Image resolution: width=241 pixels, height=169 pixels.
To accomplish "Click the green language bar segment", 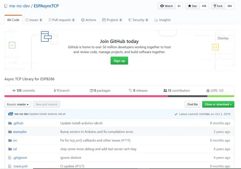I will pyautogui.click(x=221, y=96).
